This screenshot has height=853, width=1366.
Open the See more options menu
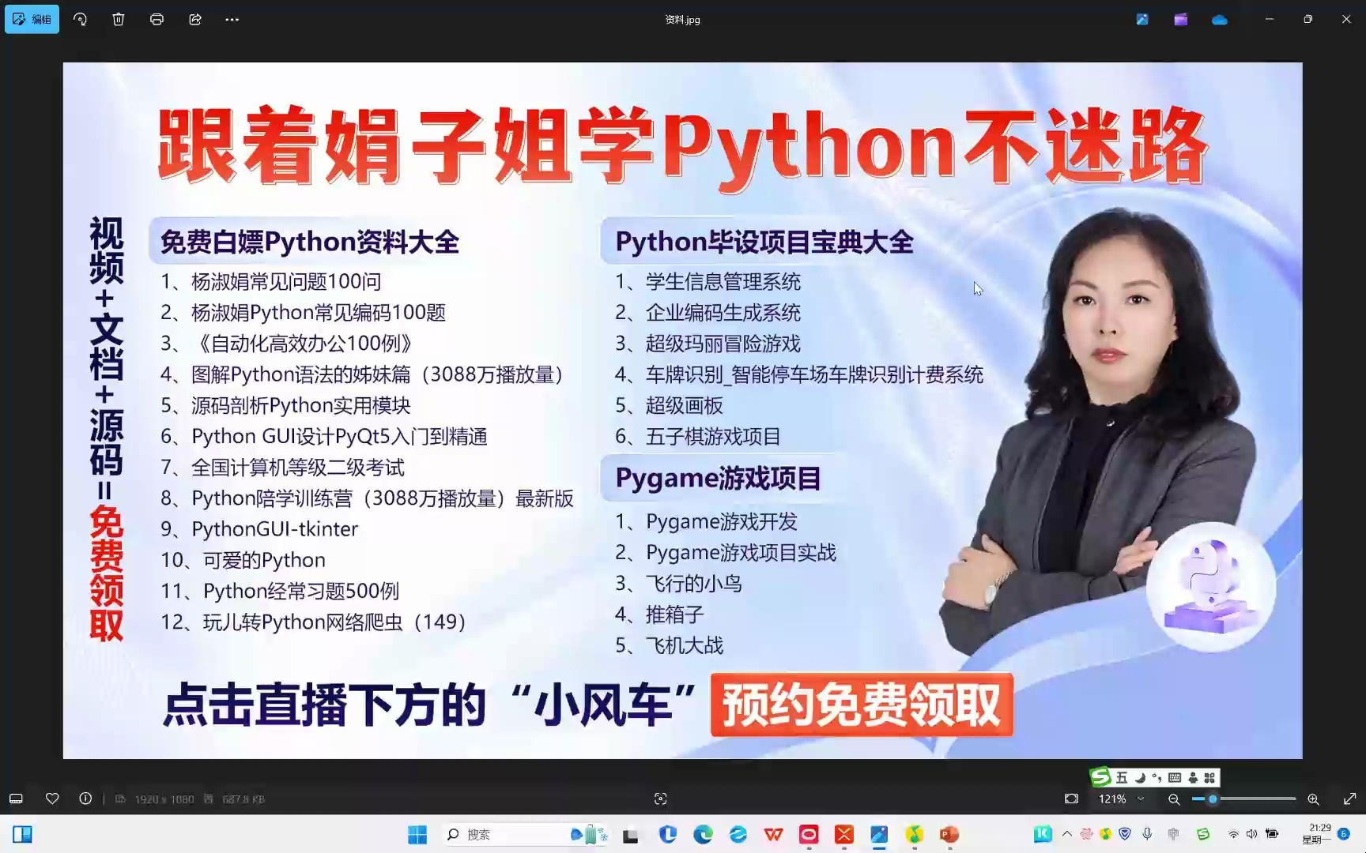tap(231, 19)
